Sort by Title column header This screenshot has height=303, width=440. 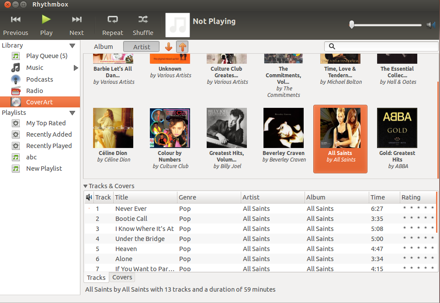tap(145, 197)
